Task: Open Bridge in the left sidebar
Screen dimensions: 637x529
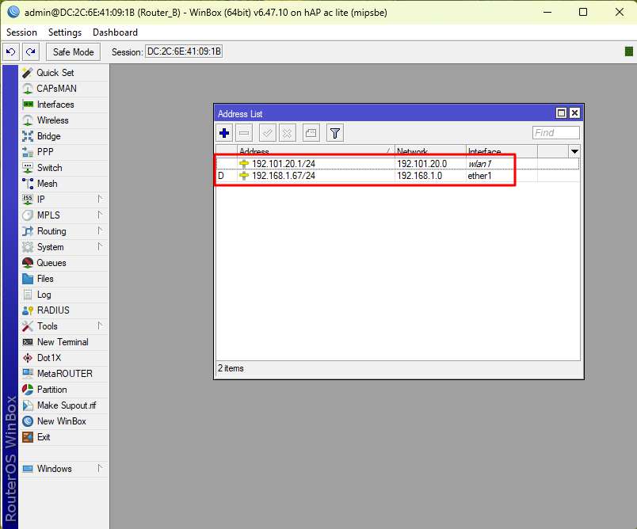Action: pos(48,136)
